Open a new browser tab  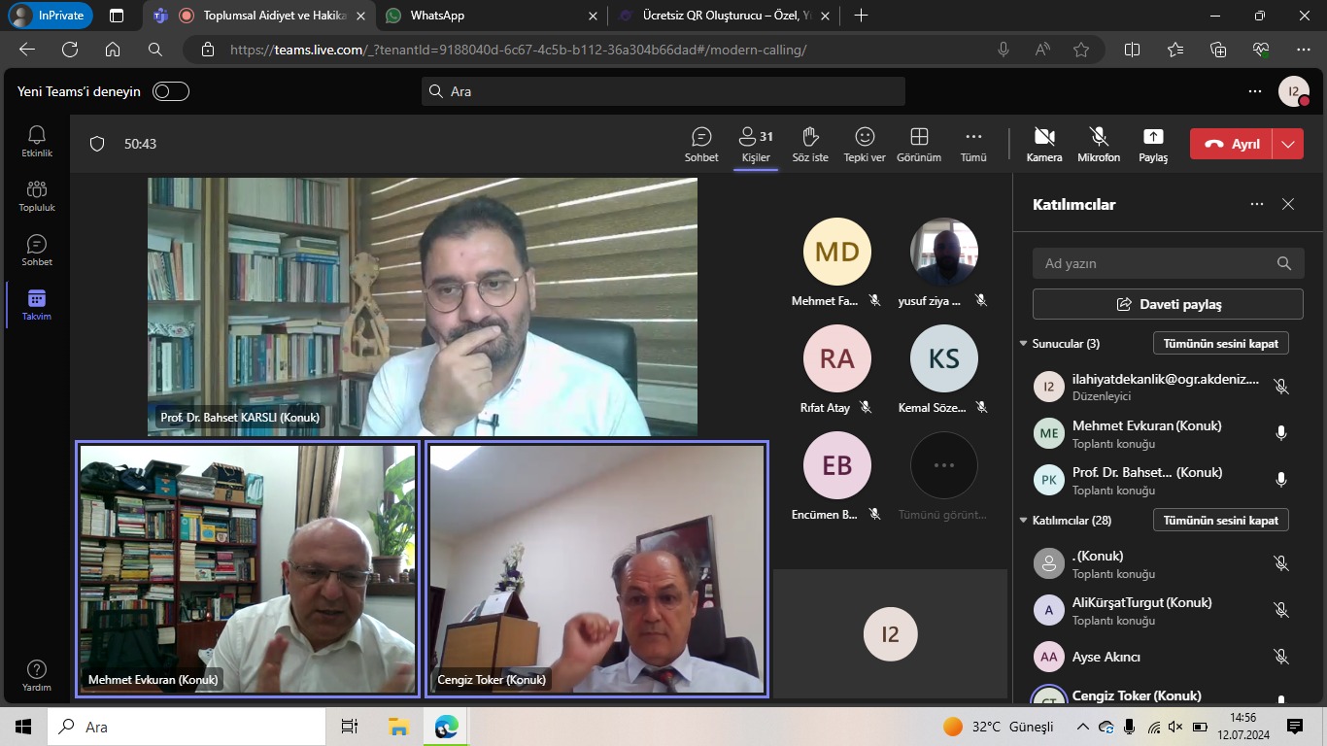point(861,16)
